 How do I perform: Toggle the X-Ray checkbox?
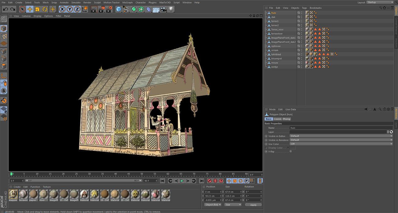pos(291,151)
